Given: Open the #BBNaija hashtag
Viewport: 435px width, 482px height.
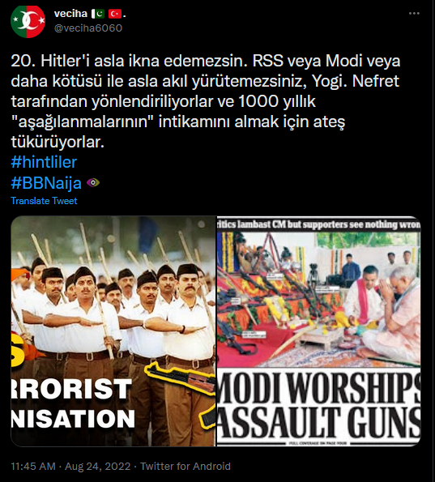Looking at the screenshot, I should [46, 183].
